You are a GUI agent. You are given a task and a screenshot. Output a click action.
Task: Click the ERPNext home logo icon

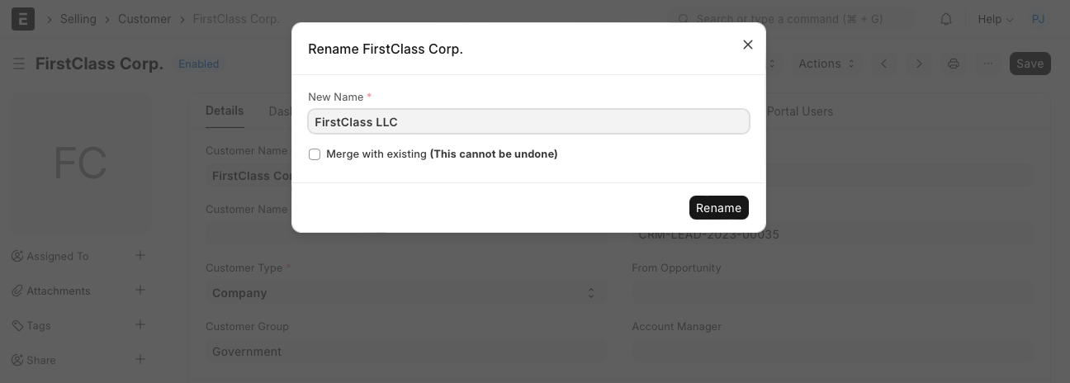click(23, 18)
